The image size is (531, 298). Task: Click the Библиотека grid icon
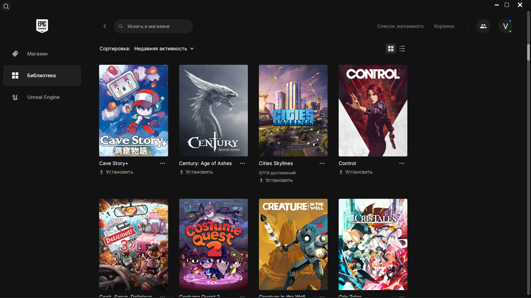point(15,75)
